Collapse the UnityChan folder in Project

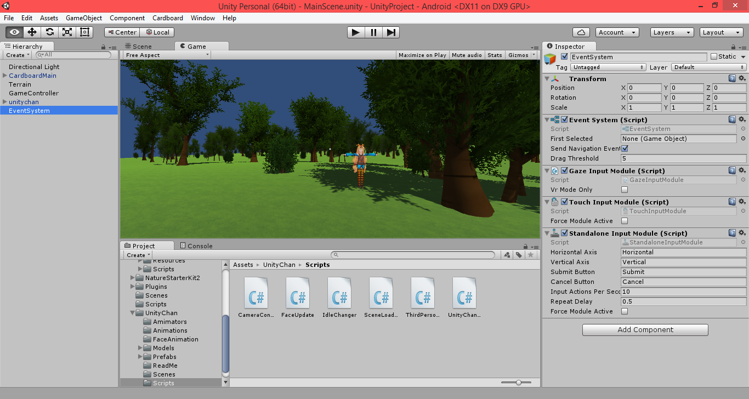pos(133,313)
